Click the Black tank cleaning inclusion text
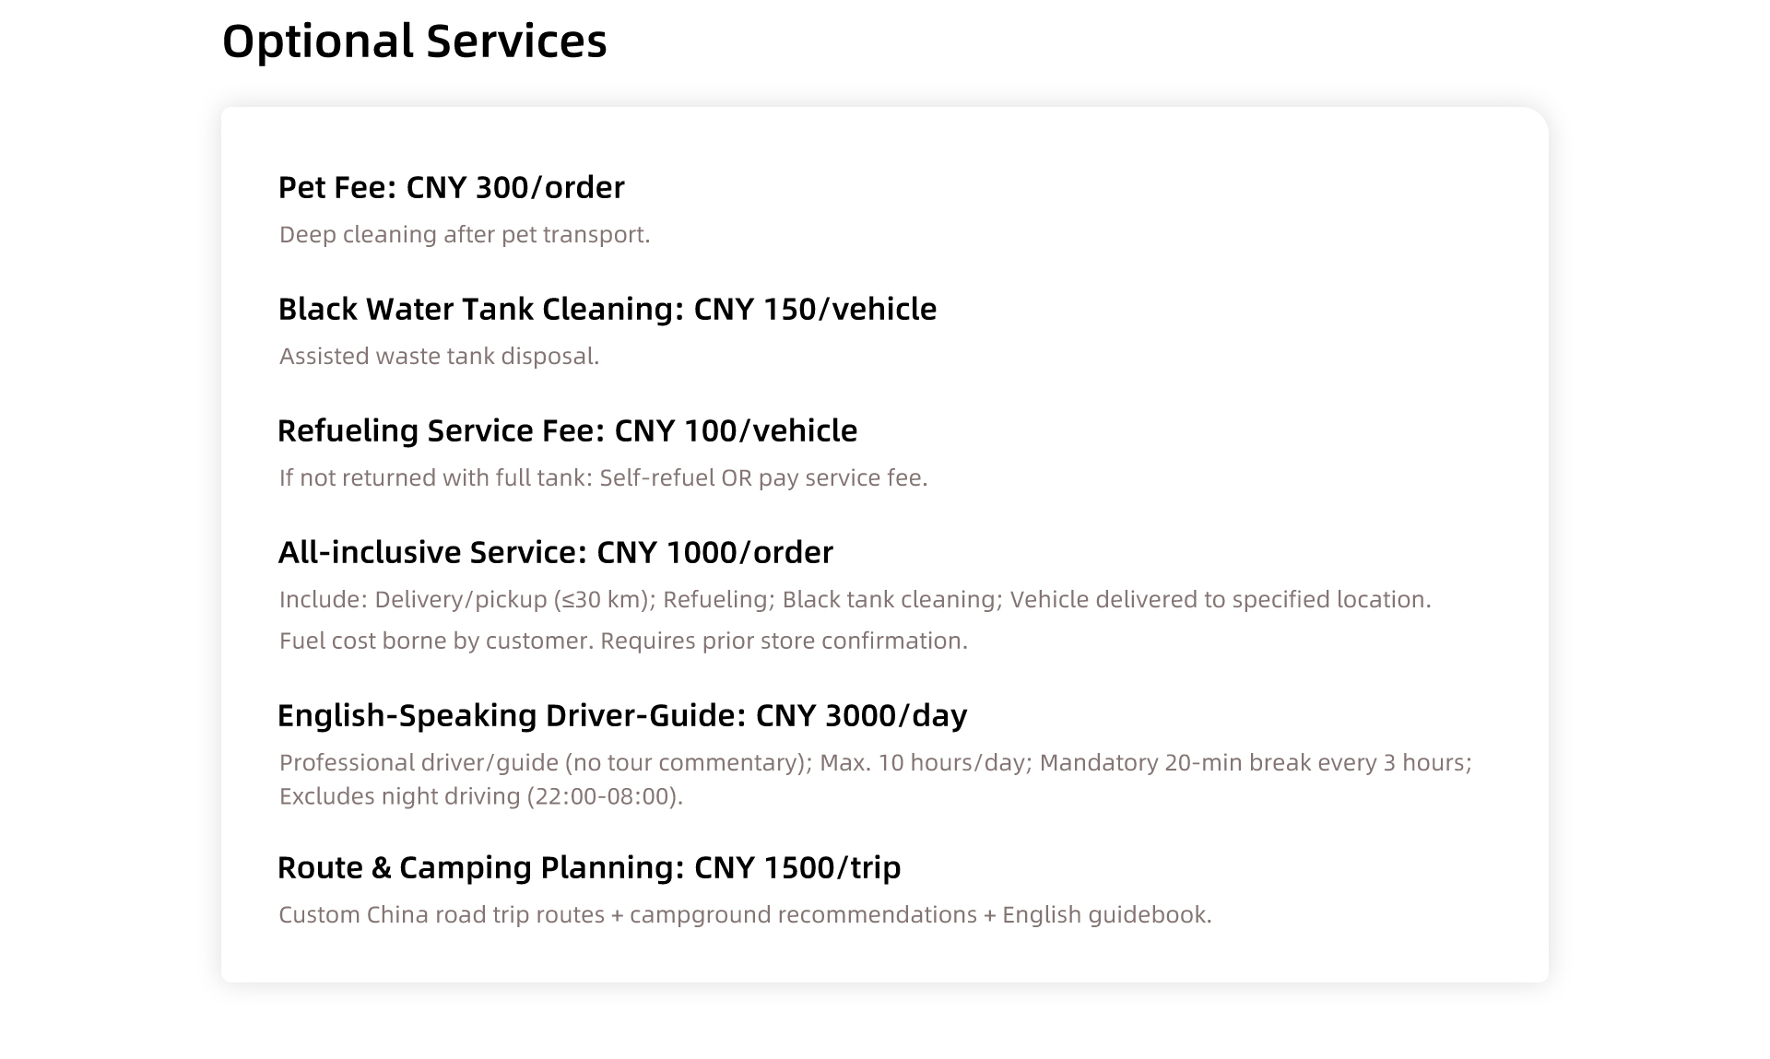Image resolution: width=1770 pixels, height=1059 pixels. coord(892,599)
